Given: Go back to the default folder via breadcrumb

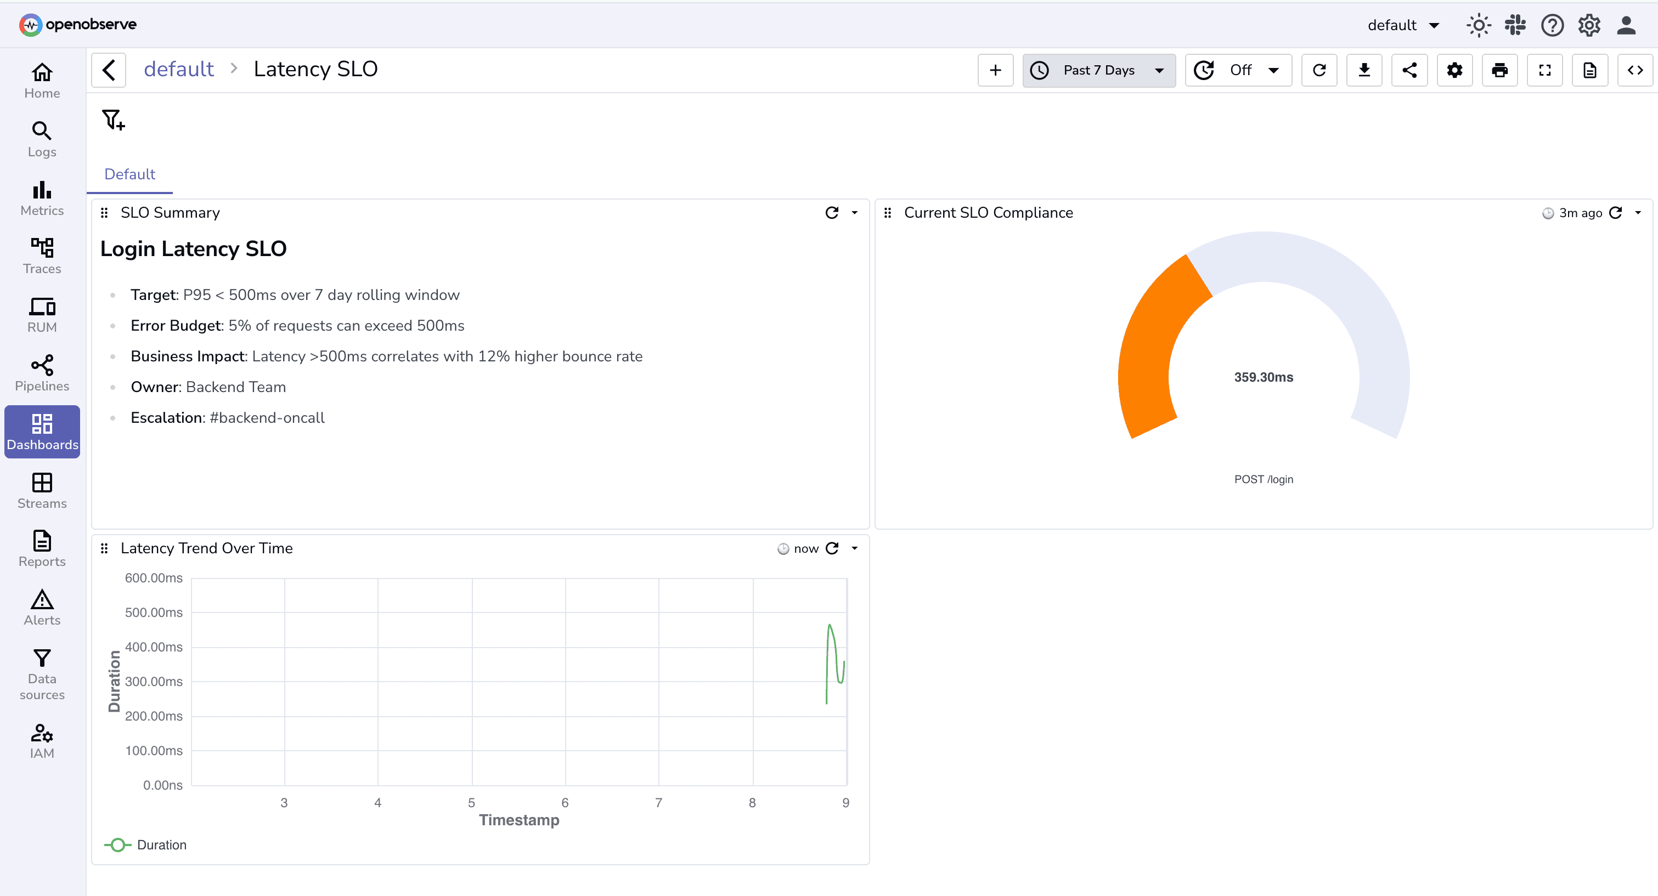Looking at the screenshot, I should click(179, 69).
